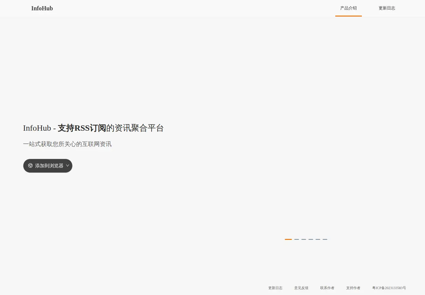The height and width of the screenshot is (295, 425).
Task: Click the Chrome icon in the 添加到浏览器 button
Action: (x=30, y=166)
